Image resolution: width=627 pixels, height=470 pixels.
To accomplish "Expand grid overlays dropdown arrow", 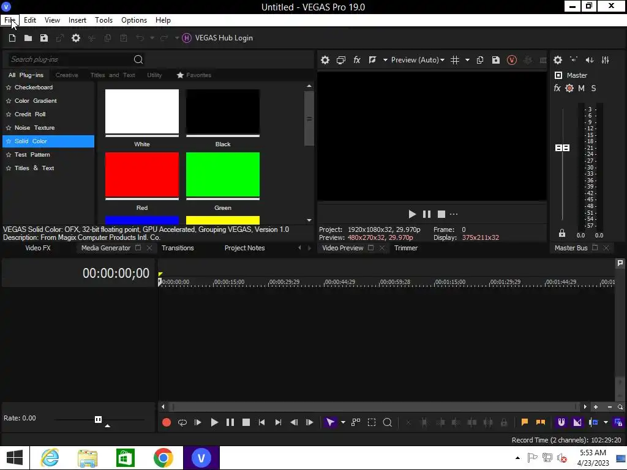I will pyautogui.click(x=467, y=60).
